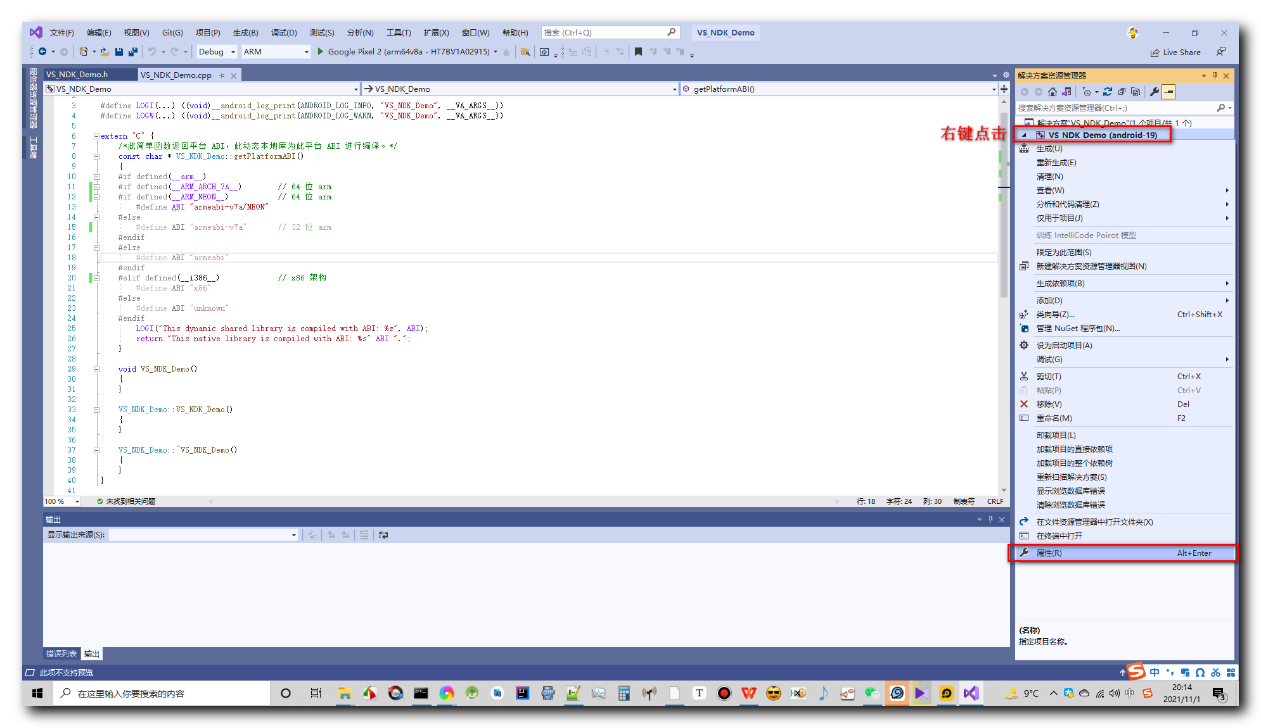Collapse the extern "C" code block
The image size is (1261, 728).
point(96,136)
